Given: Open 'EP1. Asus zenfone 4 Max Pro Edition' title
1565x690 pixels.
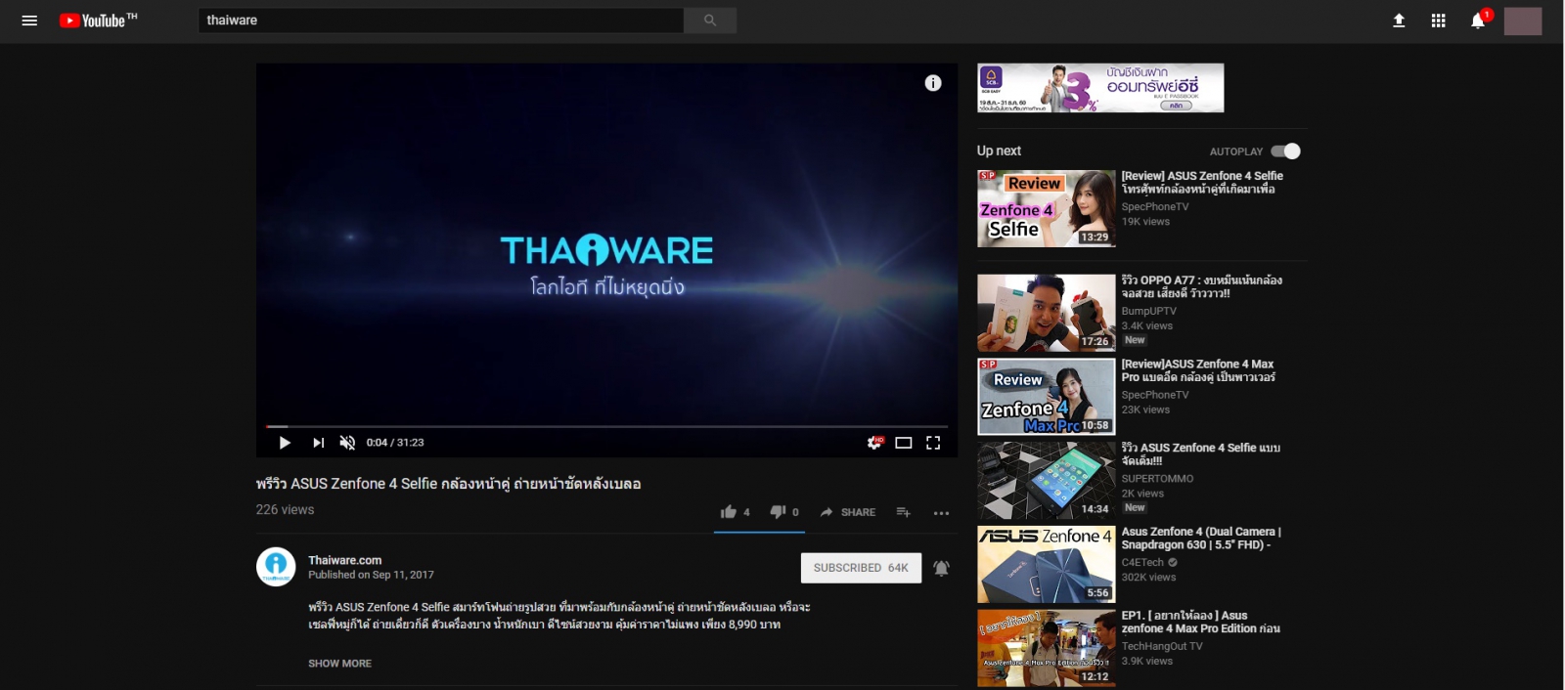Looking at the screenshot, I should 1201,623.
